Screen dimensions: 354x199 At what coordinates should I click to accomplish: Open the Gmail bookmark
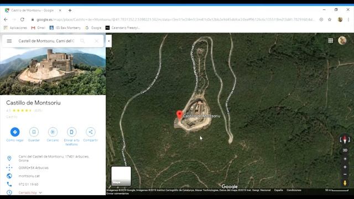pos(38,28)
